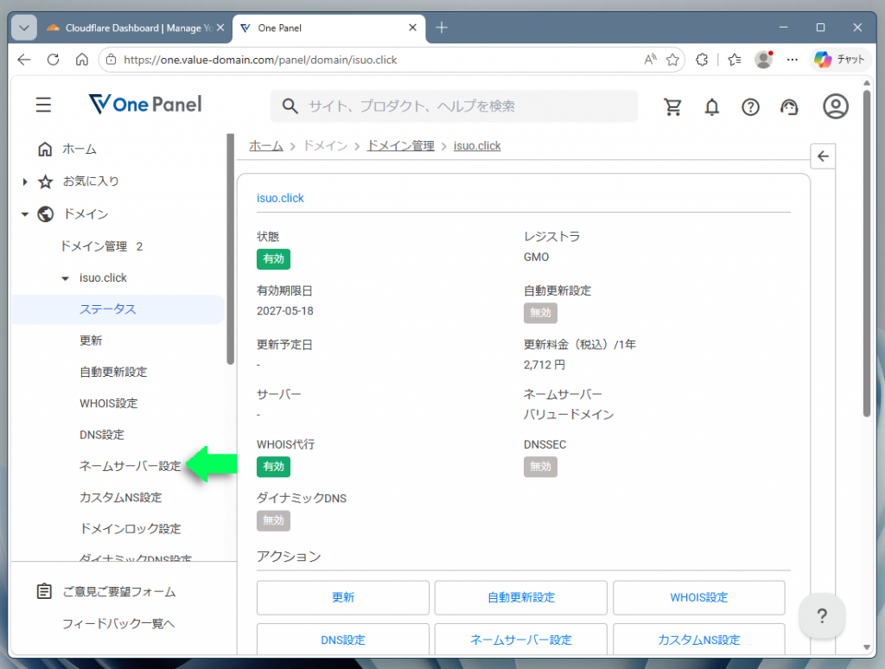Collapse panel with the back arrow button
The width and height of the screenshot is (885, 669).
click(x=823, y=156)
